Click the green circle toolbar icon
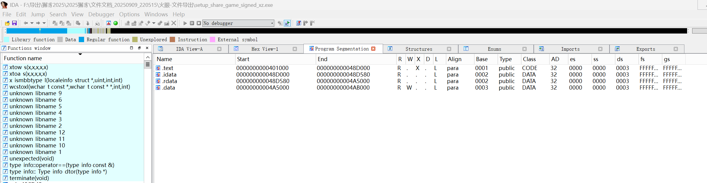 click(116, 23)
